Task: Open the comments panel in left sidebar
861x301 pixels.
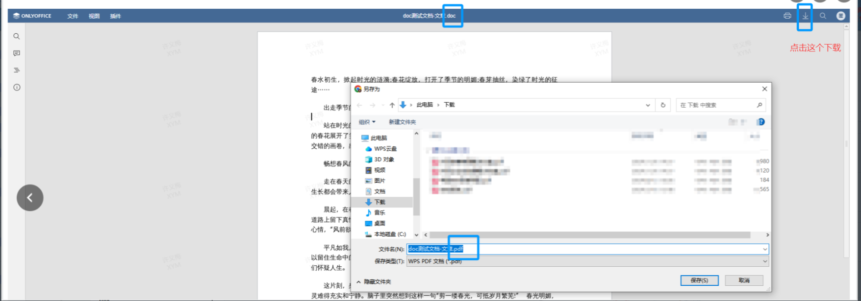Action: click(17, 53)
